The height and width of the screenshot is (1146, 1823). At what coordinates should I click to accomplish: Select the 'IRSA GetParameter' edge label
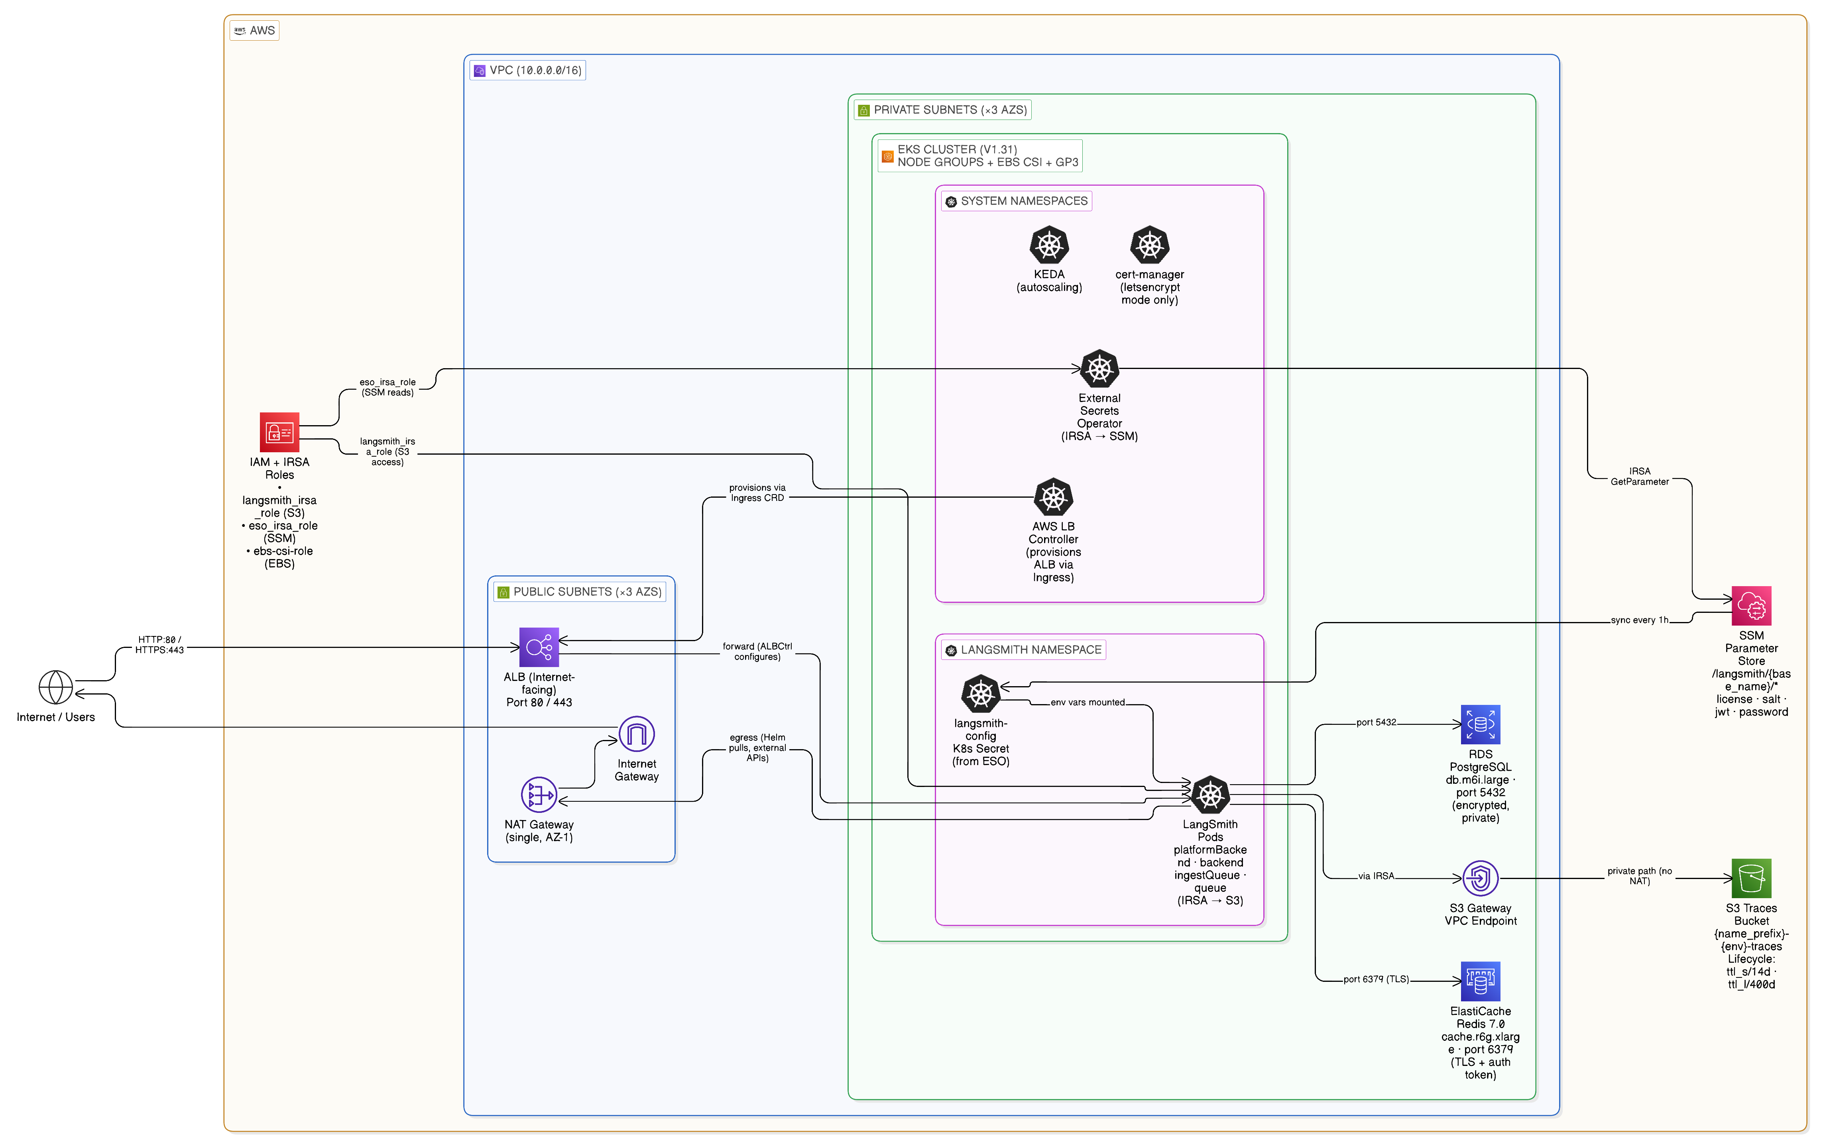(x=1640, y=476)
